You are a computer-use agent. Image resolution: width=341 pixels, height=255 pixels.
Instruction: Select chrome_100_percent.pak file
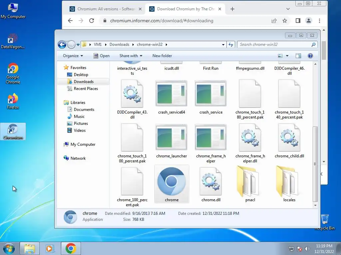[132, 187]
